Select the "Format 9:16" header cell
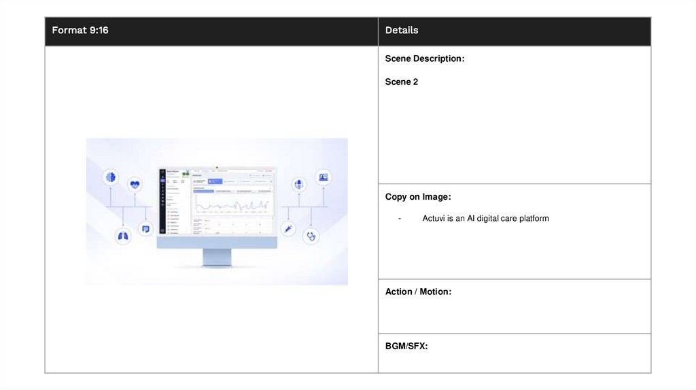The image size is (696, 390). (211, 31)
